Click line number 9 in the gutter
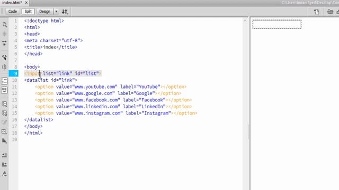This screenshot has width=339, height=190. pos(15,73)
